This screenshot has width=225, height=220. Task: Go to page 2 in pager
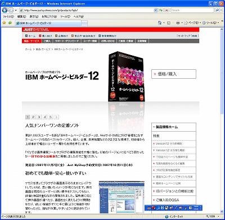coord(33,117)
